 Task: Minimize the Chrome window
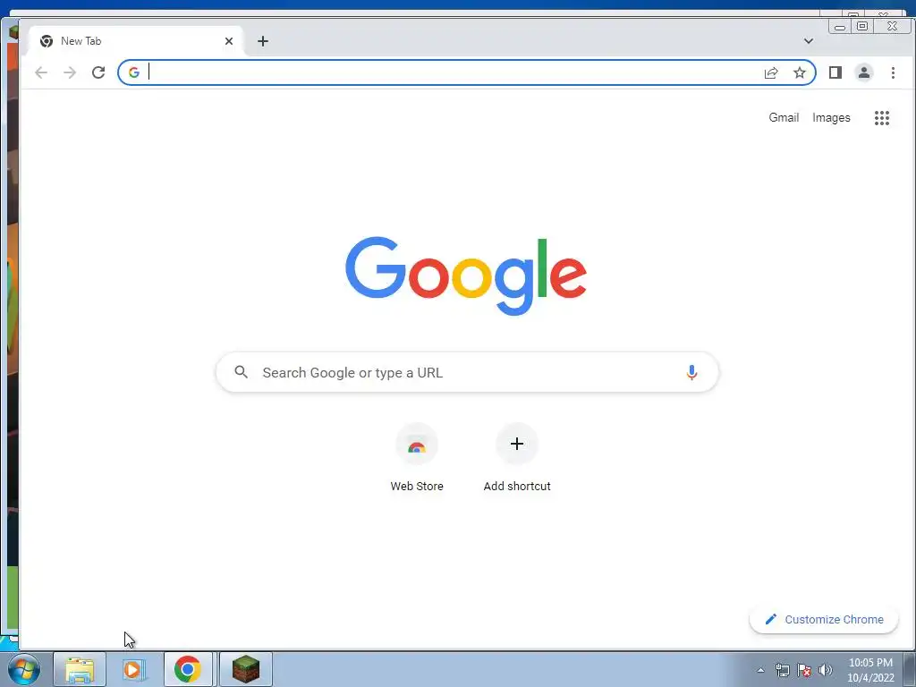840,26
